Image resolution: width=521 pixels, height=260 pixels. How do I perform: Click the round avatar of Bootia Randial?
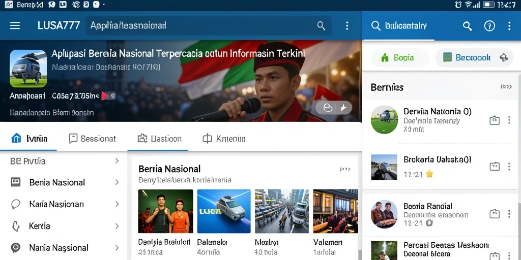pos(385,214)
